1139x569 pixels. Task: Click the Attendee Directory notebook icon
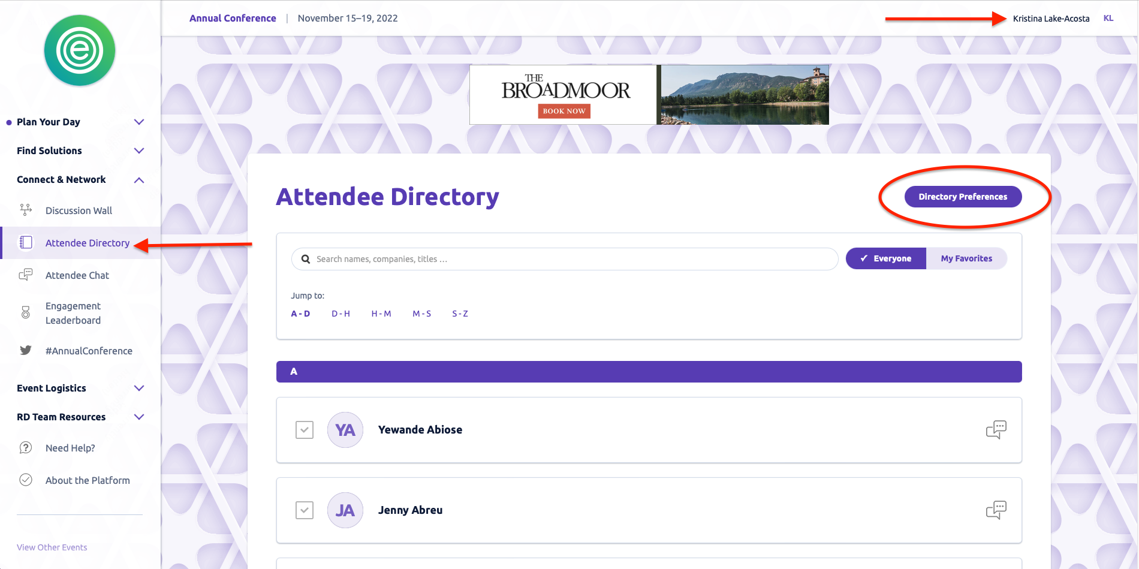tap(26, 242)
